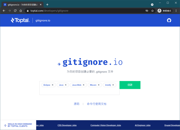Open Chrome three-dot menu
This screenshot has width=180, height=130.
tap(176, 11)
